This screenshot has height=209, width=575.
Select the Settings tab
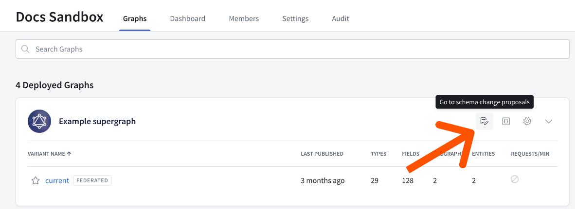tap(295, 19)
